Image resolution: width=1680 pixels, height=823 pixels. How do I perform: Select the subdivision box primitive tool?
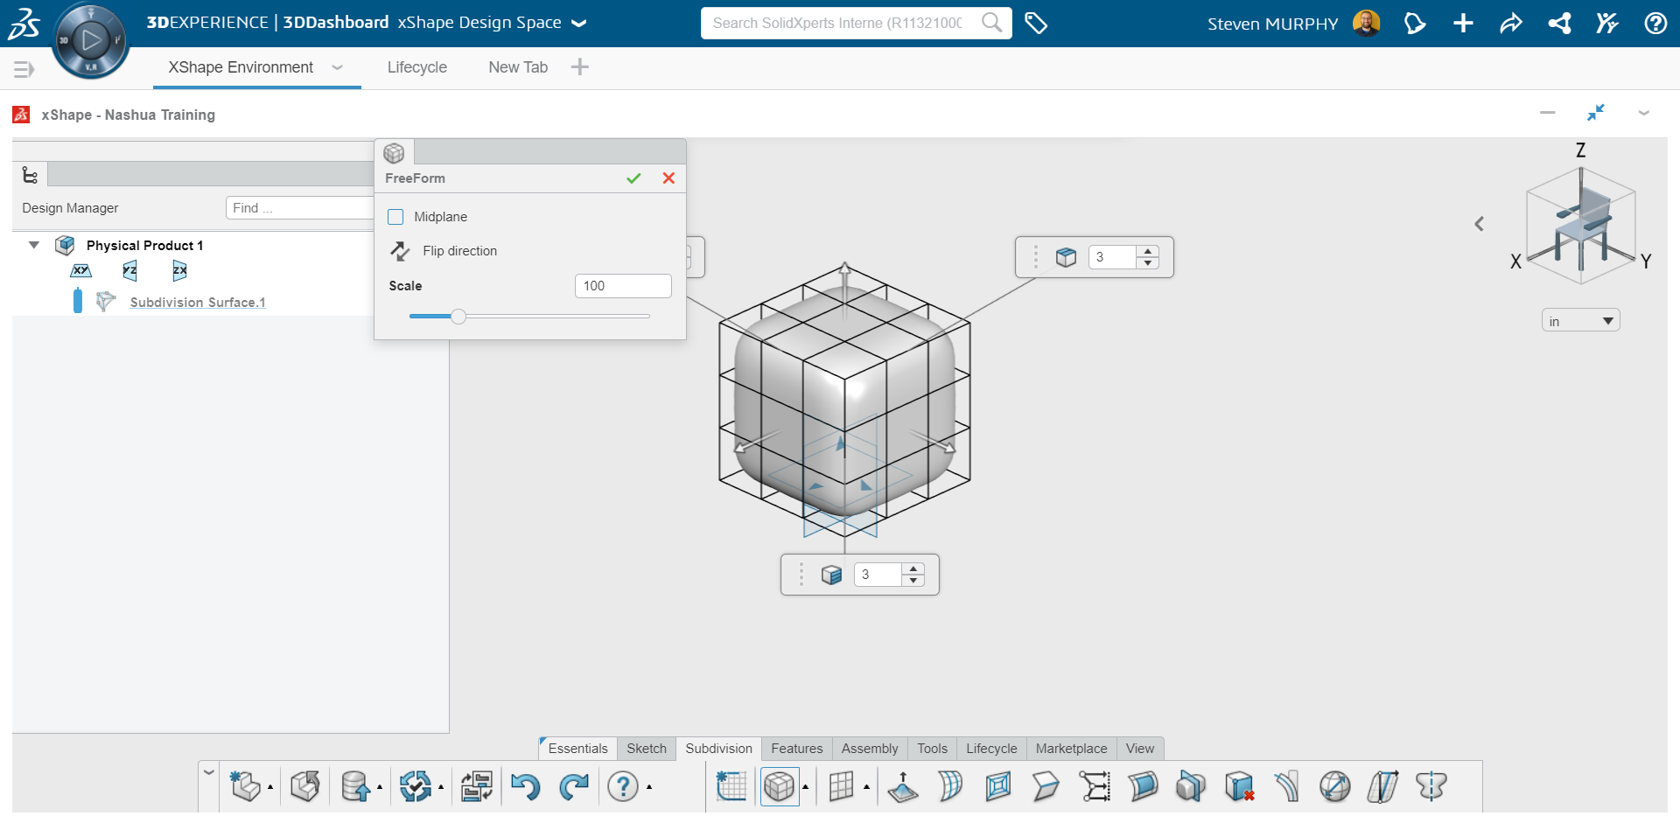coord(779,786)
